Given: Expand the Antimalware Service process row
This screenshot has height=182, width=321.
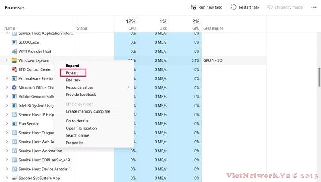Looking at the screenshot, I should 7,78.
